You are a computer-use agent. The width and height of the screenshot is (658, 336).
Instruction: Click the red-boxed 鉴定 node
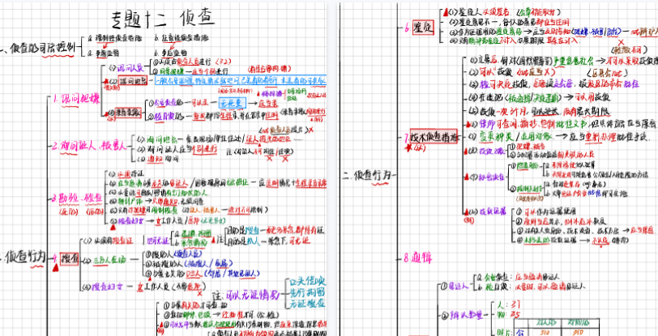[x=422, y=27]
